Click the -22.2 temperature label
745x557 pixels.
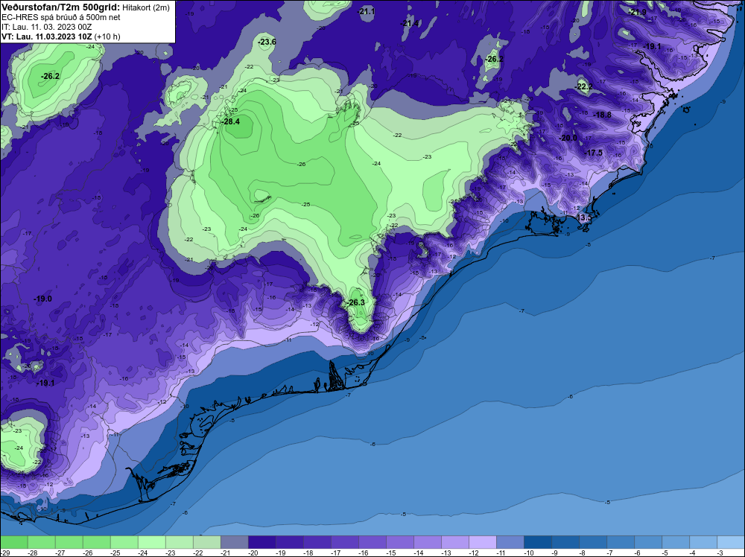(x=584, y=86)
